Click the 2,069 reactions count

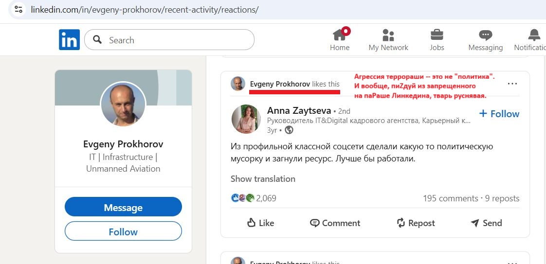click(266, 198)
